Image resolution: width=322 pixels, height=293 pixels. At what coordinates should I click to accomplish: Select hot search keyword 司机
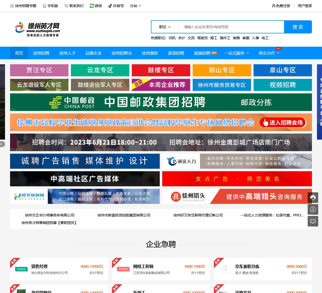click(x=172, y=38)
